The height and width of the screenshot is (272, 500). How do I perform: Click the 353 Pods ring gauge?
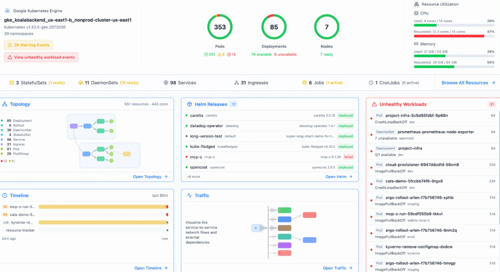pos(220,27)
